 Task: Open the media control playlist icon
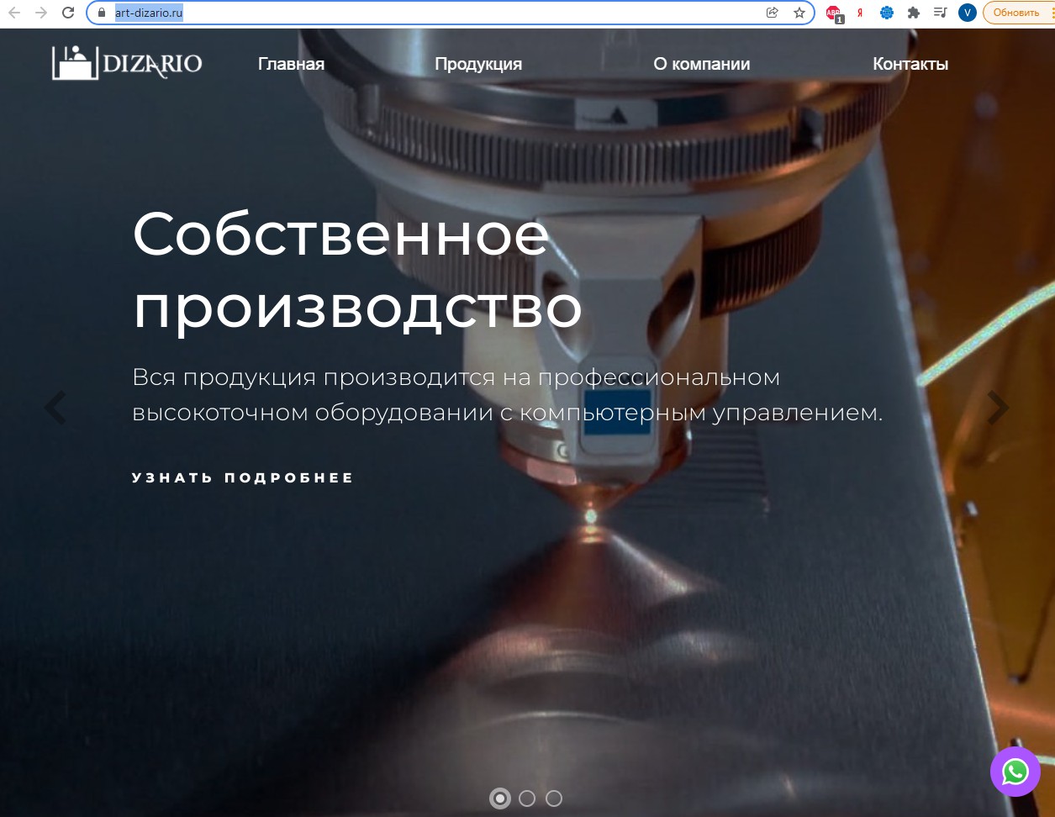[941, 13]
